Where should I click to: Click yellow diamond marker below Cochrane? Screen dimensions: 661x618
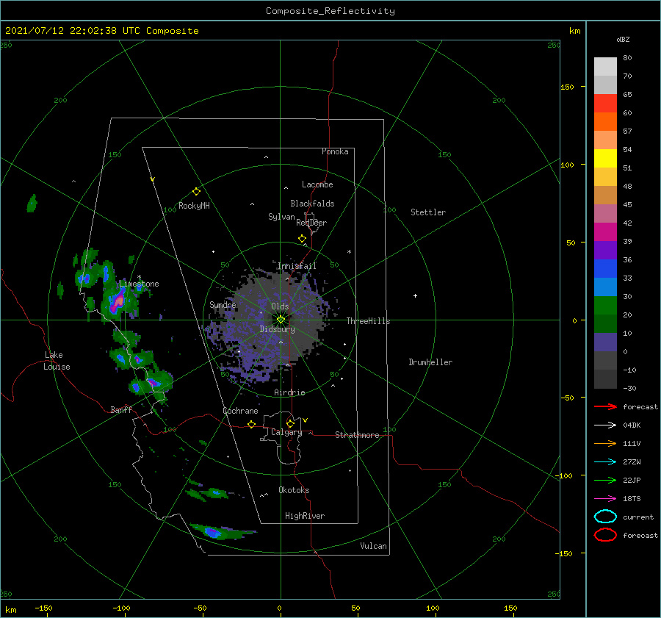tap(251, 425)
